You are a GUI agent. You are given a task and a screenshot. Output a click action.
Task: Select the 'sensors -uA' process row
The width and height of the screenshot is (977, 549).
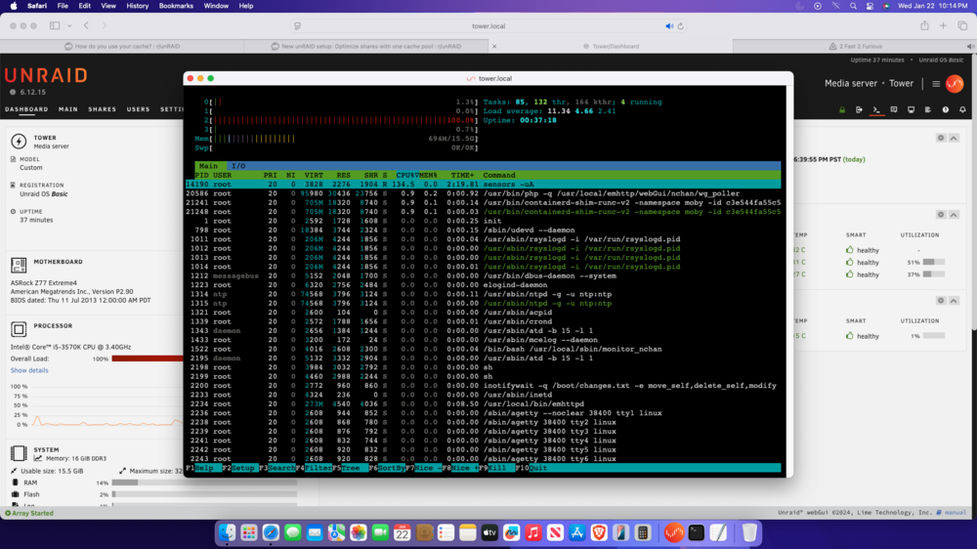point(483,185)
